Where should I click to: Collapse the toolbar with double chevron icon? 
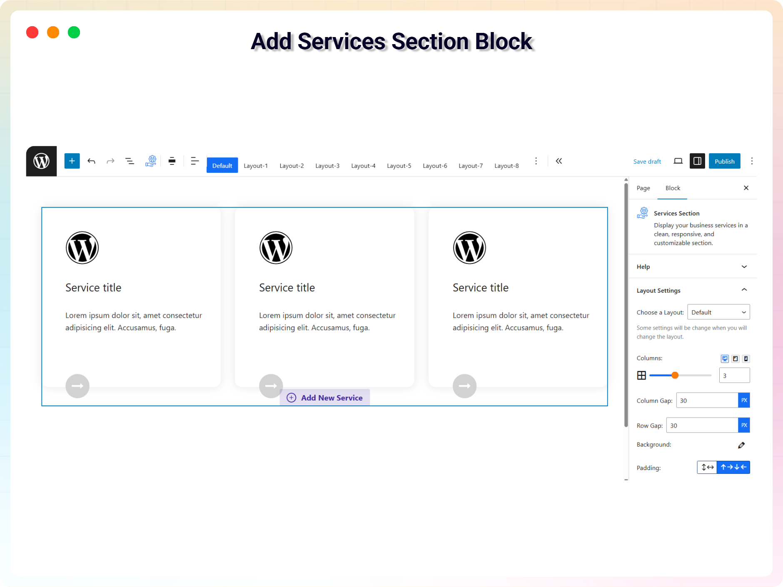(x=559, y=161)
